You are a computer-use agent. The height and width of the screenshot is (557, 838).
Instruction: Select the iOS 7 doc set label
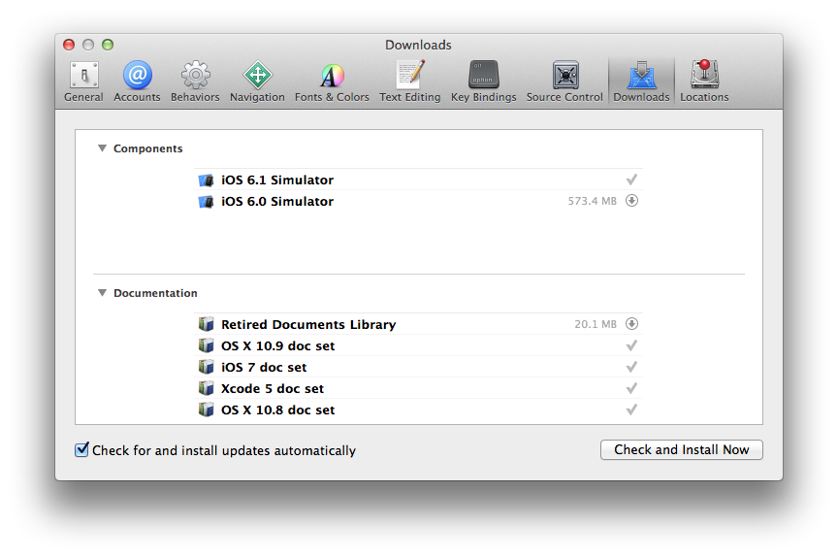(264, 367)
